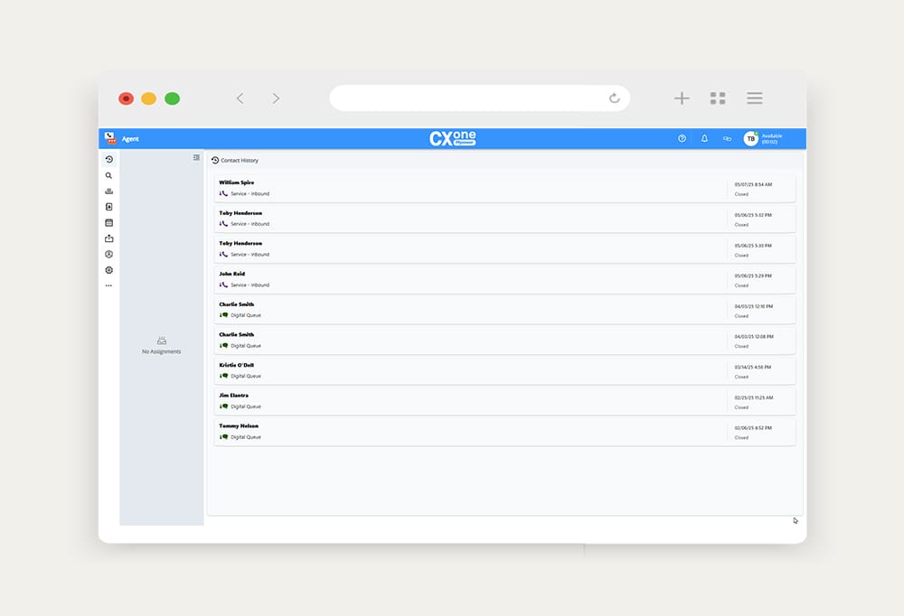Click the Launch share icon in sidebar
The image size is (904, 616).
click(108, 238)
